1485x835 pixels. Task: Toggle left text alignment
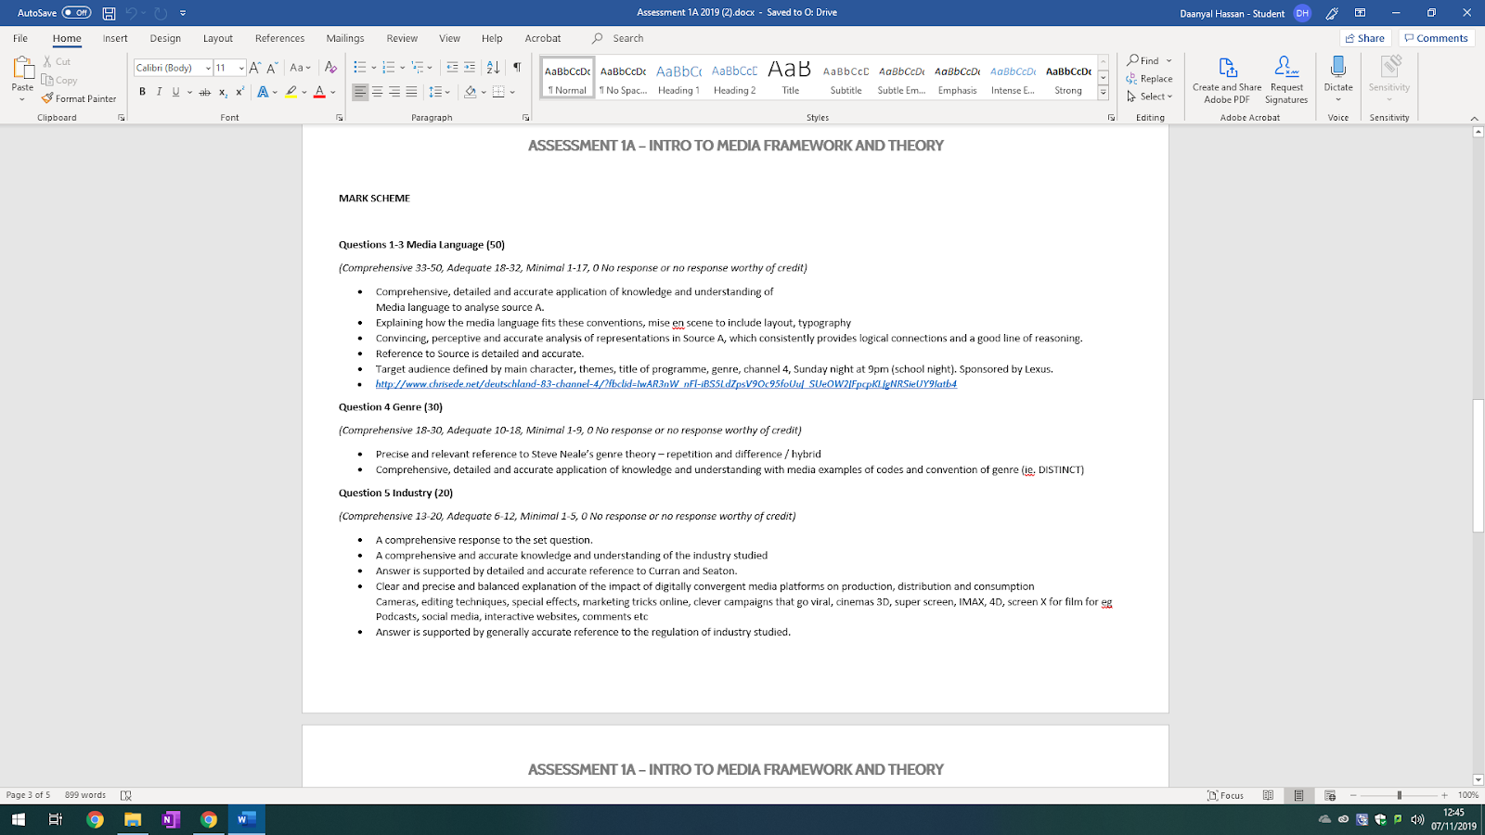pyautogui.click(x=360, y=92)
